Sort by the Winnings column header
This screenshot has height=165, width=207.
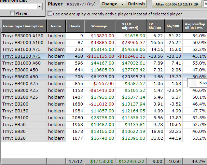click(99, 26)
